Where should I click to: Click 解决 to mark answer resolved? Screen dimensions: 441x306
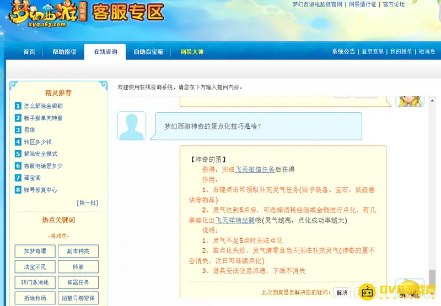click(342, 293)
